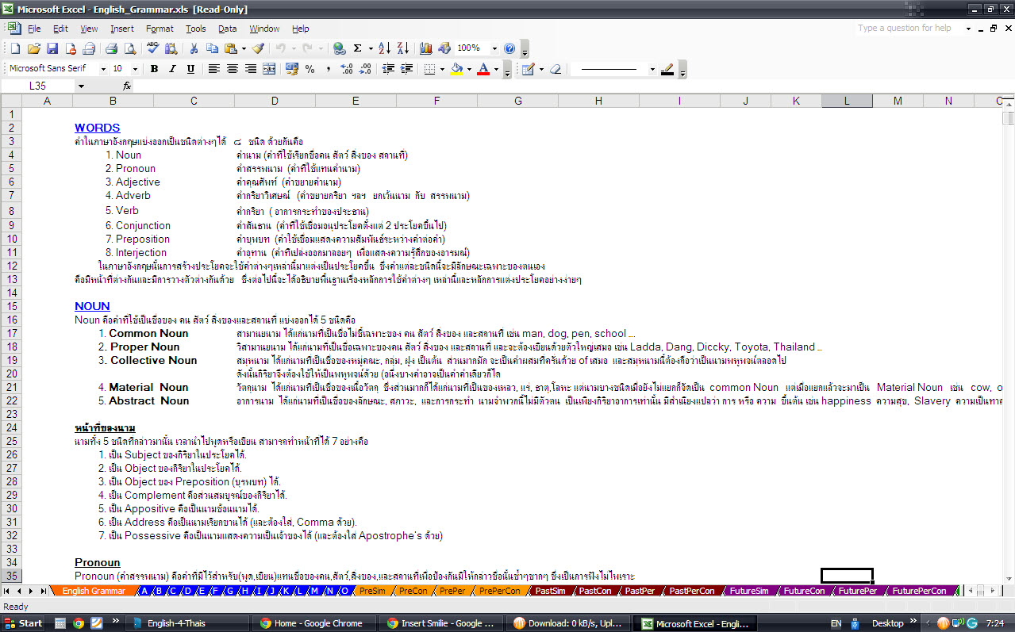Toggle Underline formatting
Screen dimensions: 1015x632
pyautogui.click(x=190, y=69)
